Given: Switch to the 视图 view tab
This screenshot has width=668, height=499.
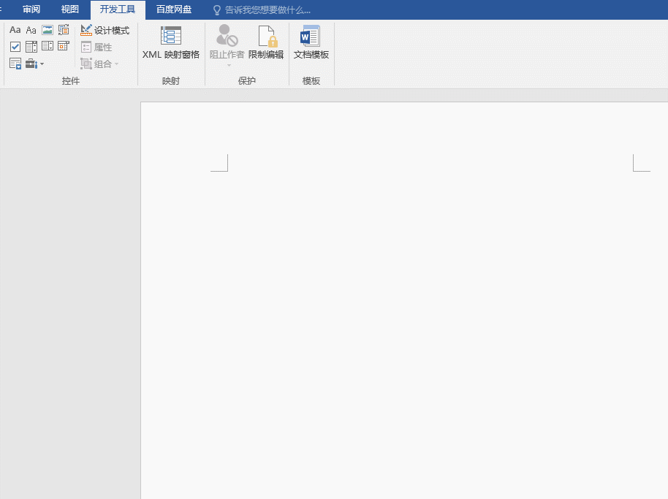Looking at the screenshot, I should (69, 9).
